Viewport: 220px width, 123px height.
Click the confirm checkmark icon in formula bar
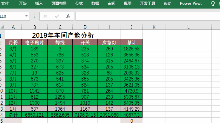coord(57,16)
